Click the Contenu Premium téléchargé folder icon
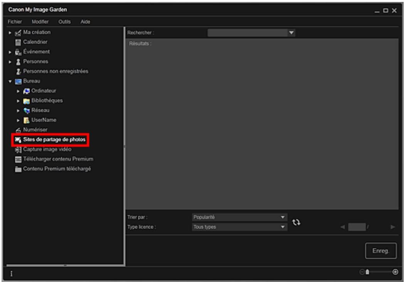The image size is (404, 282). (17, 169)
